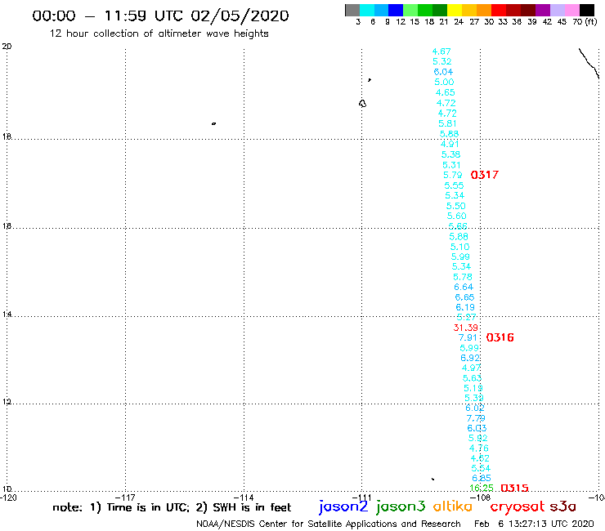Click the cryosat satellite label
This screenshot has height=531, width=605.
point(518,506)
